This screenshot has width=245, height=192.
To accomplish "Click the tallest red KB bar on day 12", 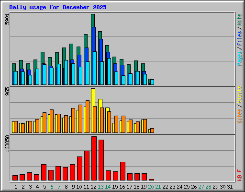I will pos(94,158).
